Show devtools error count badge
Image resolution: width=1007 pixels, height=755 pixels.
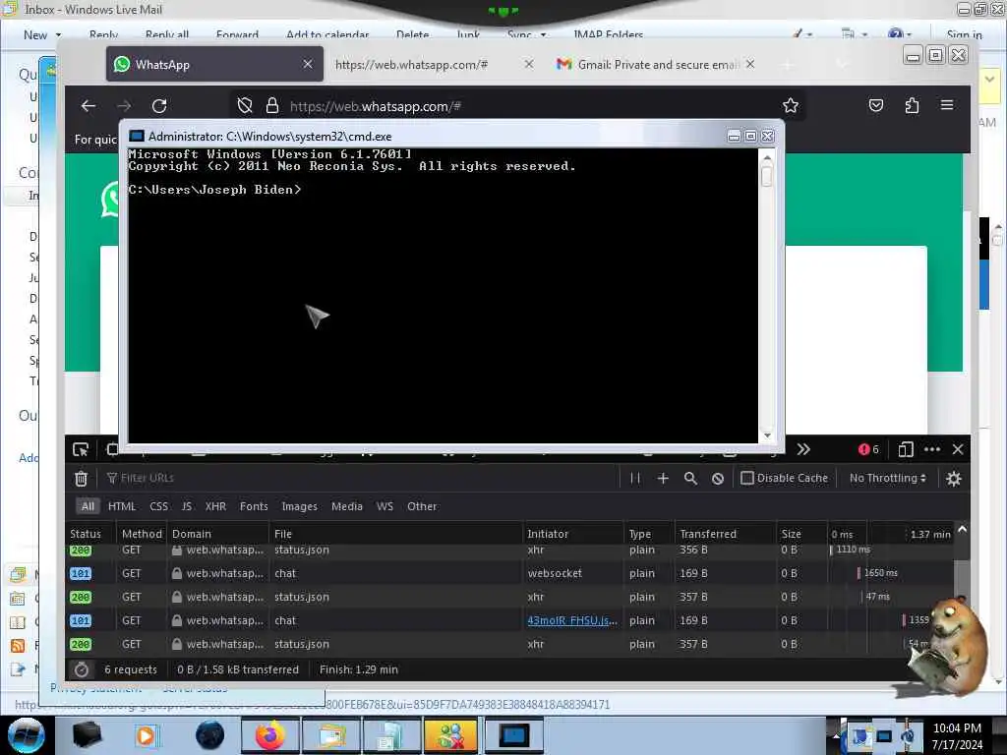tap(868, 449)
